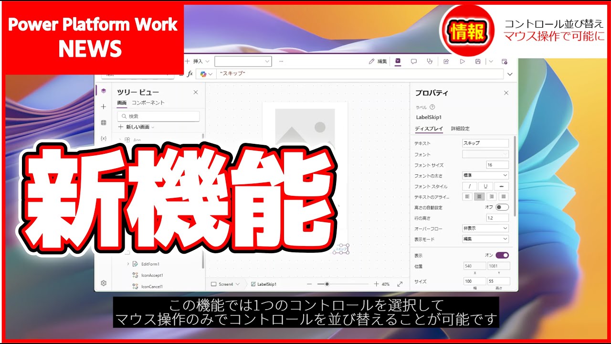Open the save options dropdown arrow
Viewport: 611px width, 344px height.
point(491,61)
